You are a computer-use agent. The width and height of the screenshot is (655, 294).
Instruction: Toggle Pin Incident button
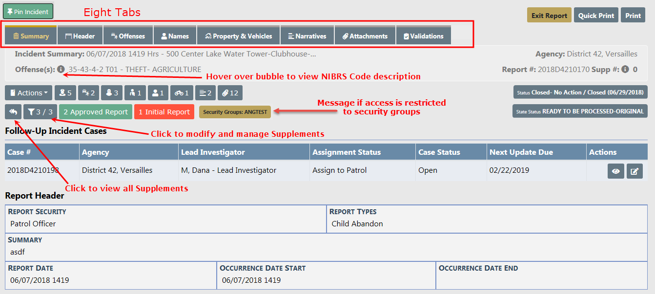[28, 12]
